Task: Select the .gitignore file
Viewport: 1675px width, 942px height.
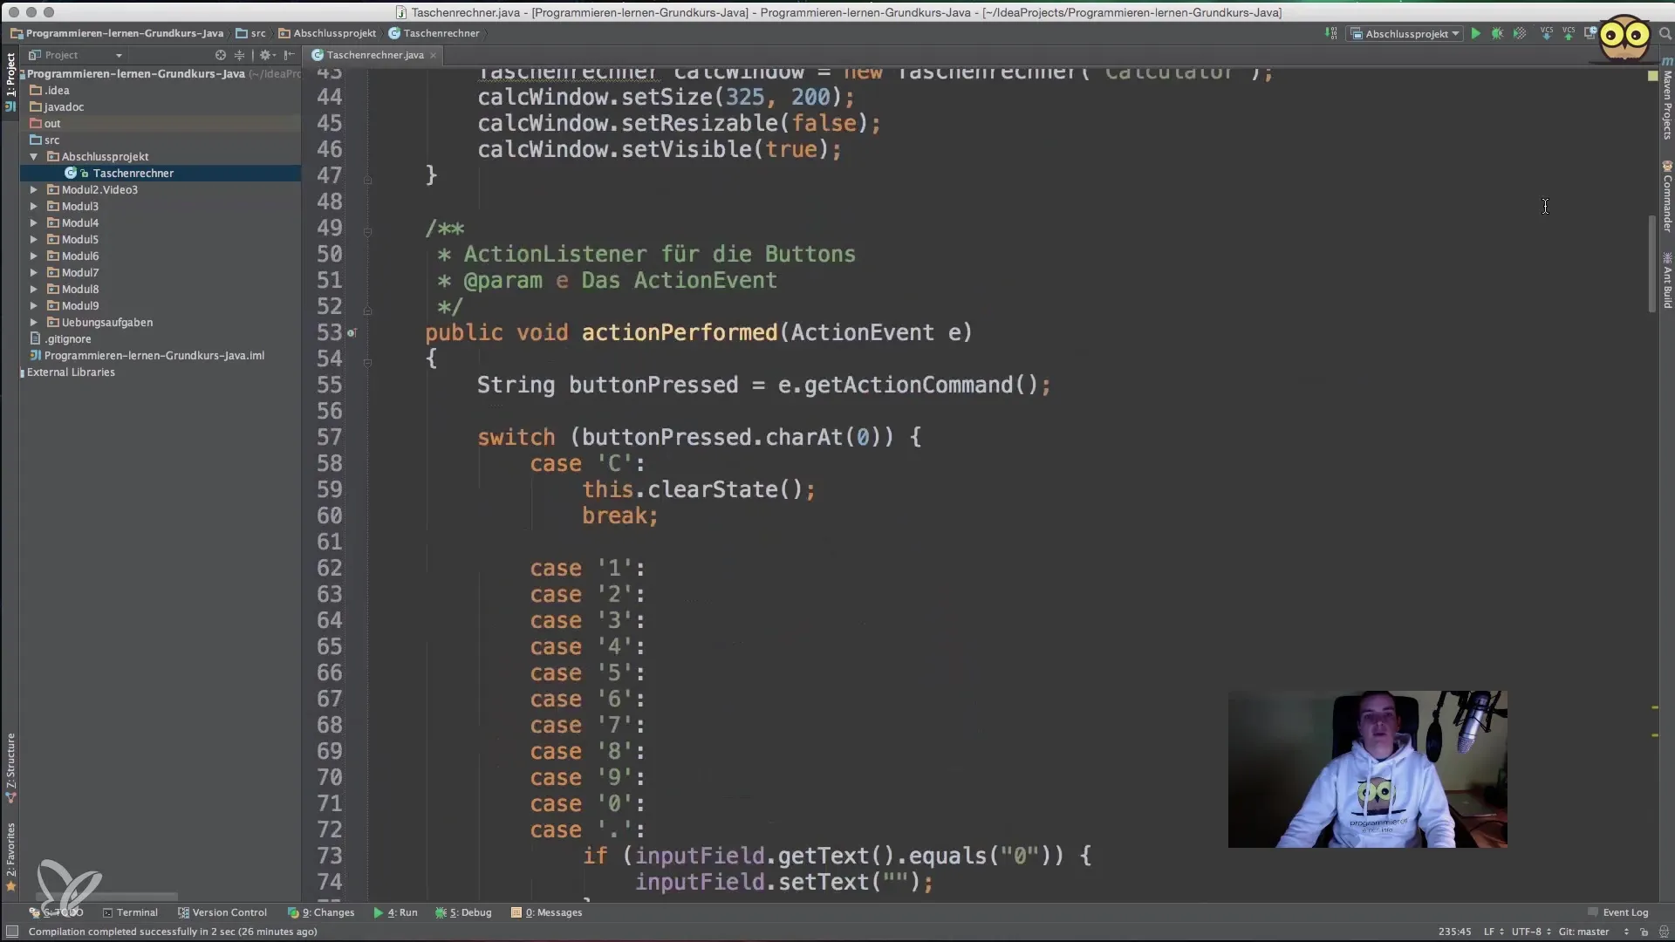Action: click(x=161, y=339)
